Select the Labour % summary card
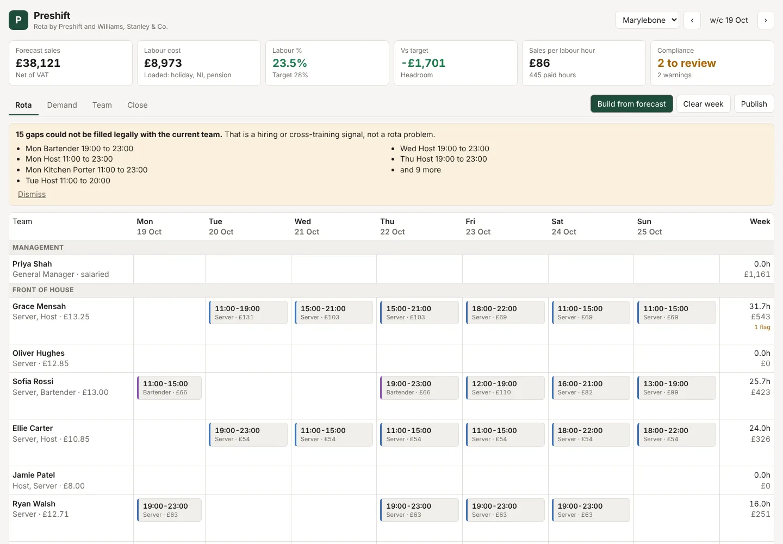The height and width of the screenshot is (544, 783). point(327,63)
